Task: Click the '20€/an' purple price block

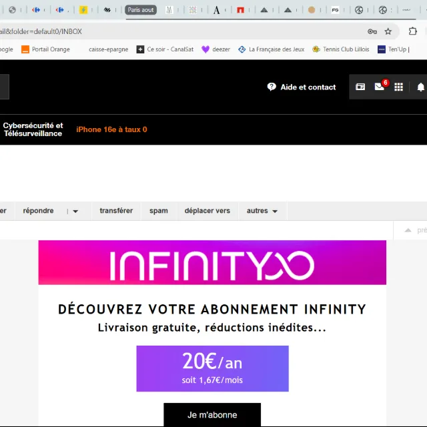Action: (x=212, y=369)
